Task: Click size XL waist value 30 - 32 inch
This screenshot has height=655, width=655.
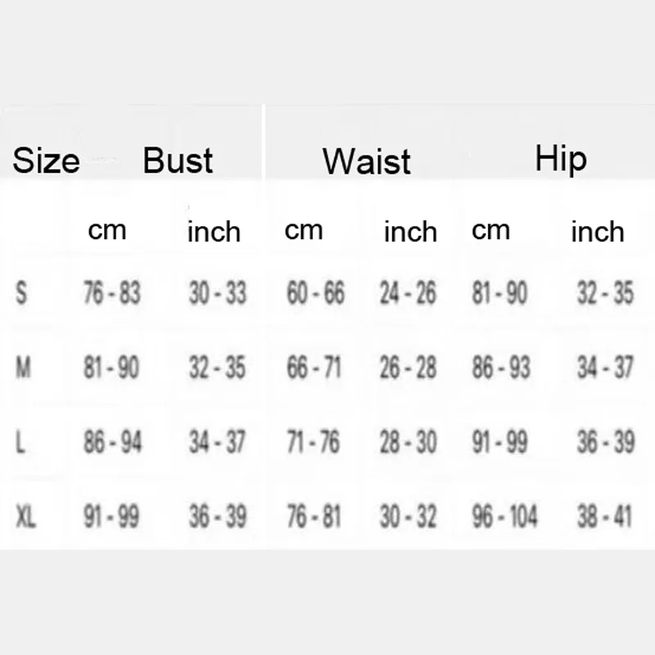Action: click(x=408, y=517)
